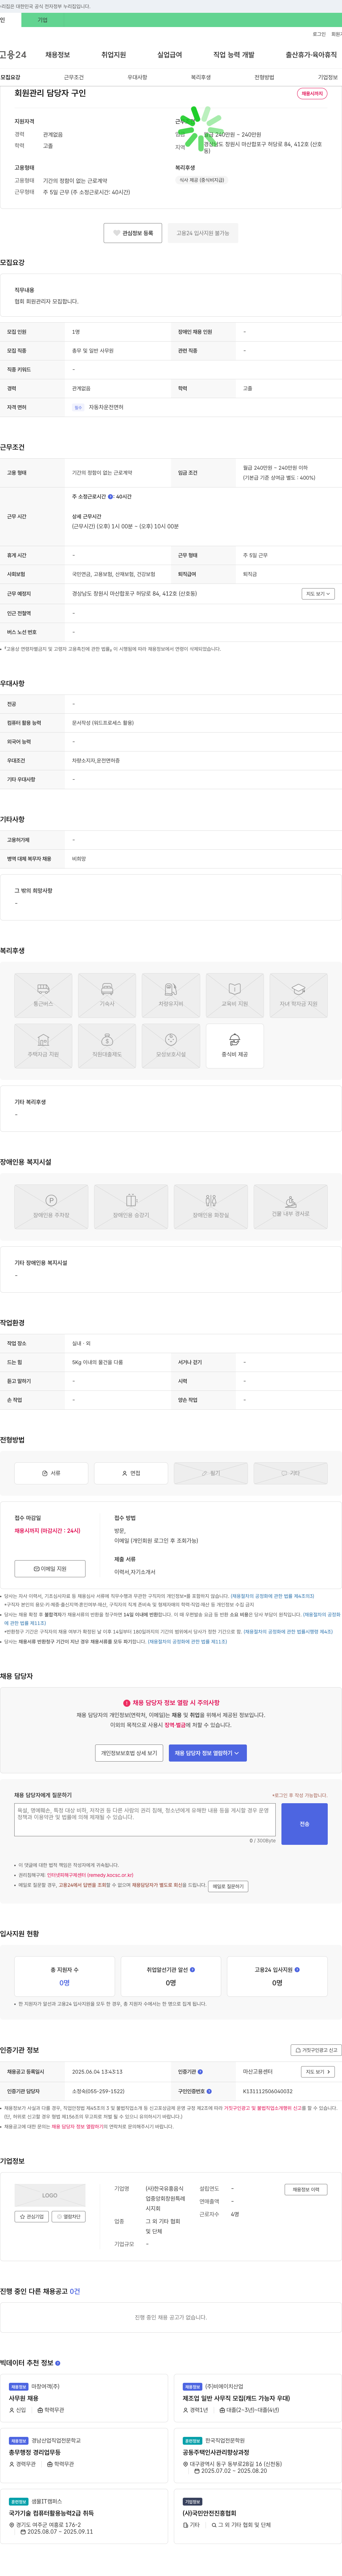
Task: Open the 취업지원 menu
Action: (x=114, y=55)
